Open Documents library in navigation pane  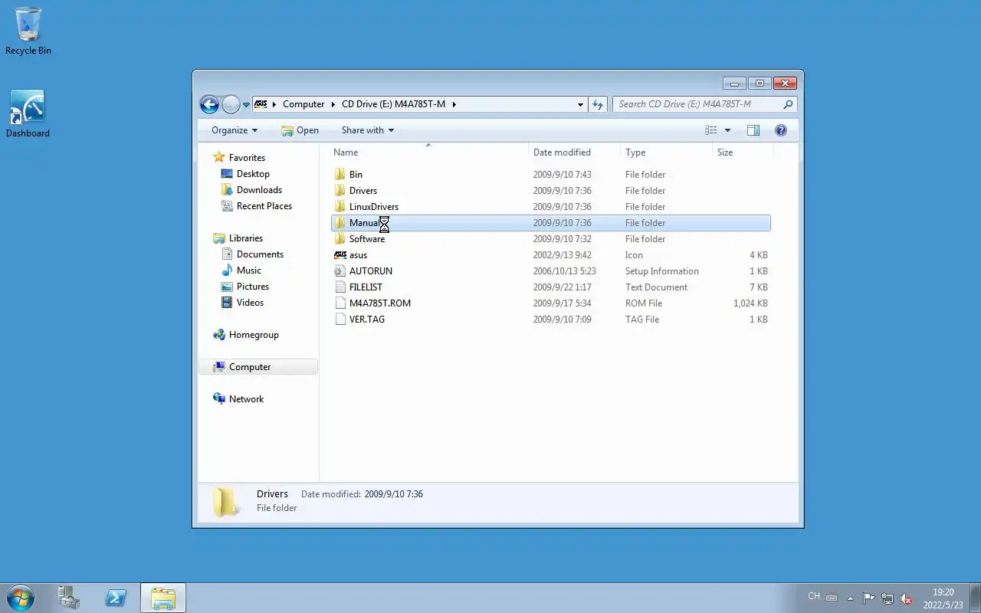click(x=260, y=254)
